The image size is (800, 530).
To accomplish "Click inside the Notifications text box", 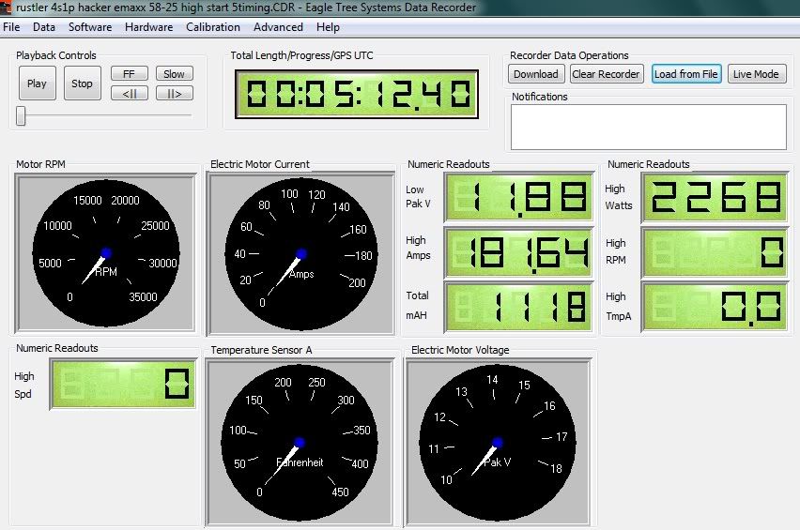I will pyautogui.click(x=648, y=127).
